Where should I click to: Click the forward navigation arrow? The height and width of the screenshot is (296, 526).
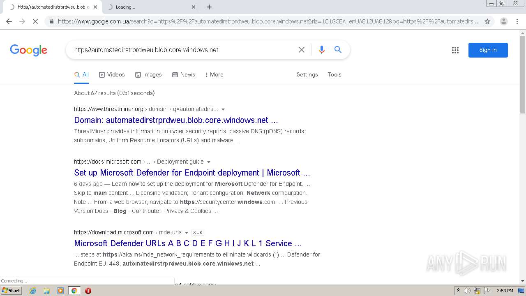coord(22,21)
